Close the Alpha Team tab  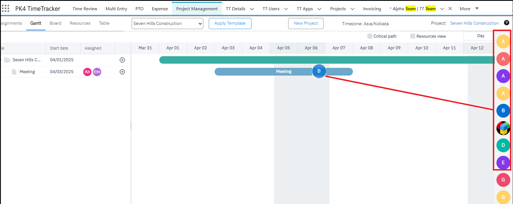[450, 9]
